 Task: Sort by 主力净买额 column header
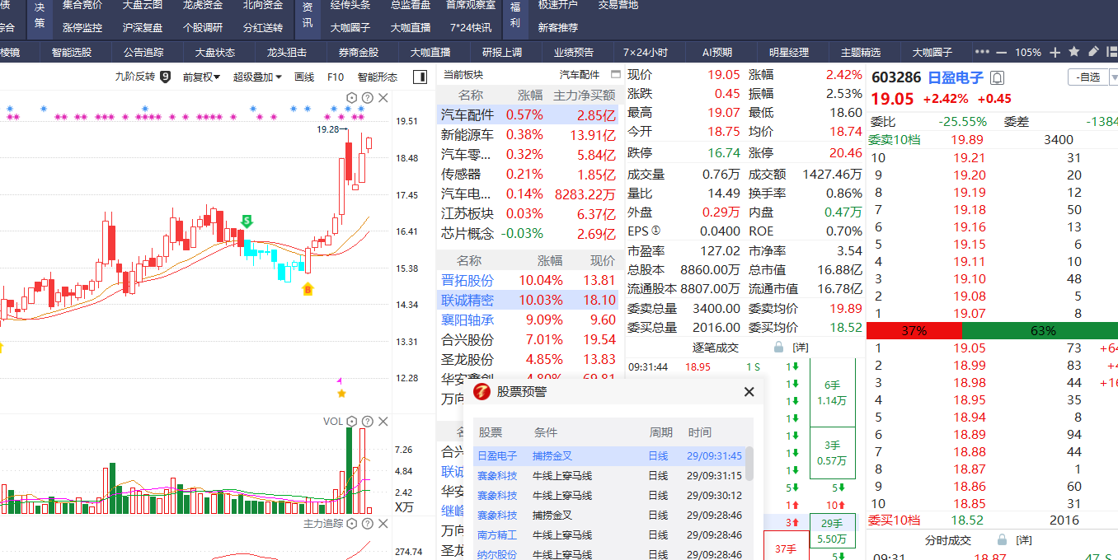pos(585,96)
